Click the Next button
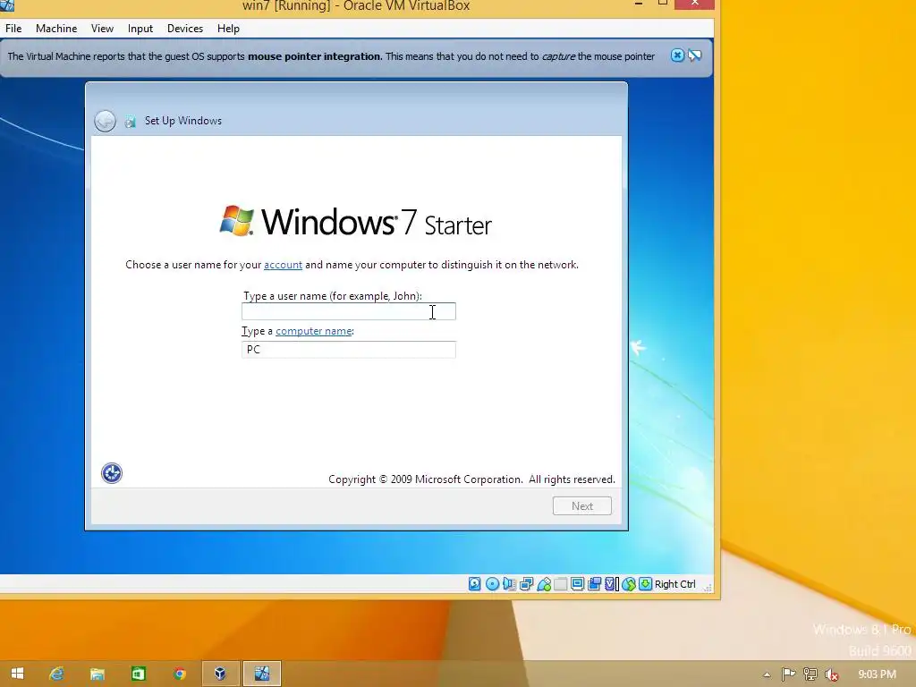916x687 pixels. (x=581, y=506)
